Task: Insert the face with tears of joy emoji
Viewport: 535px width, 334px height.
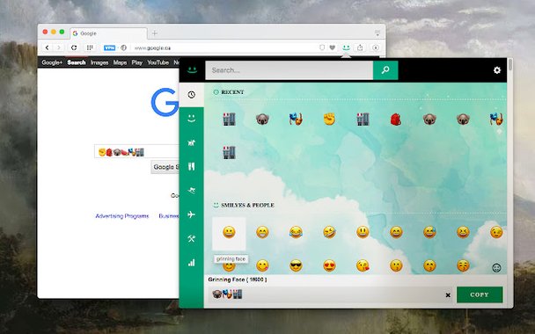Action: tap(296, 232)
